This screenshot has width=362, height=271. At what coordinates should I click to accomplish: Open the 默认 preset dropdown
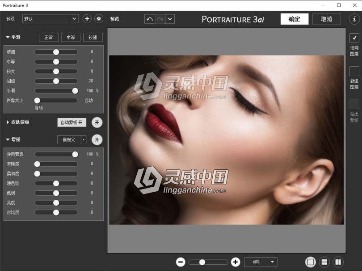click(74, 19)
